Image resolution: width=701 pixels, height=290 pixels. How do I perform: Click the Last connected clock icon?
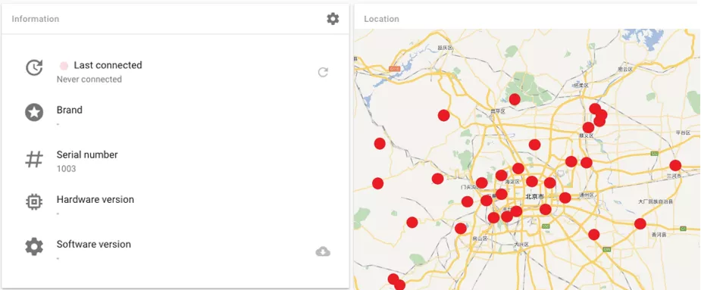[x=34, y=68]
